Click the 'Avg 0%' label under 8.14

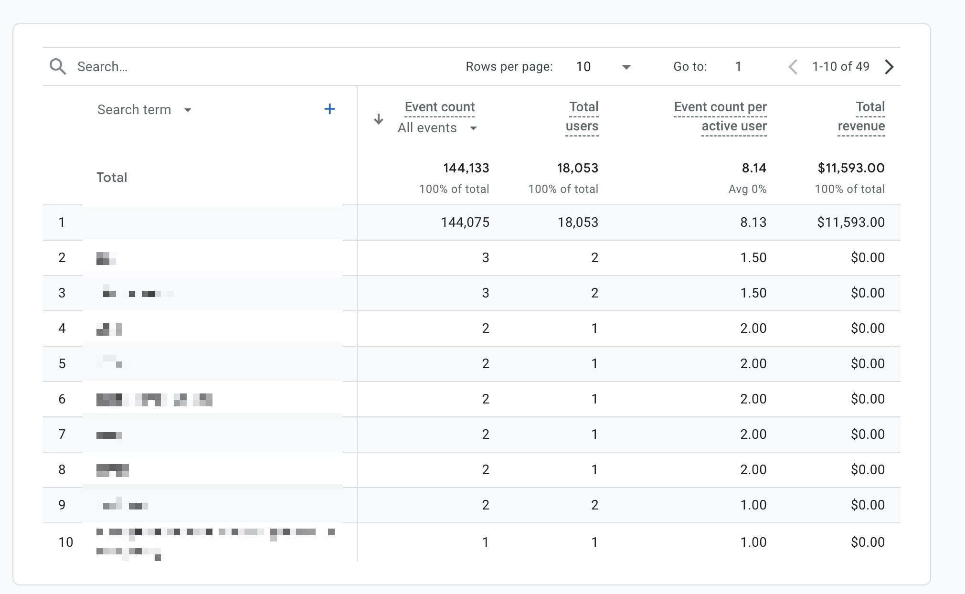point(747,189)
